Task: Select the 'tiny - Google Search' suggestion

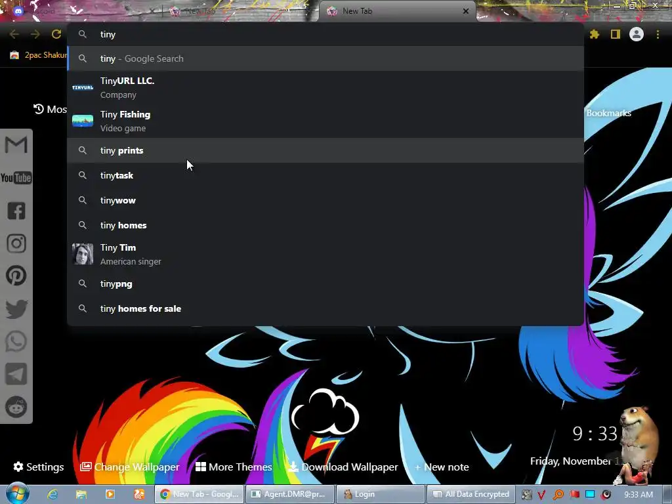Action: click(325, 58)
